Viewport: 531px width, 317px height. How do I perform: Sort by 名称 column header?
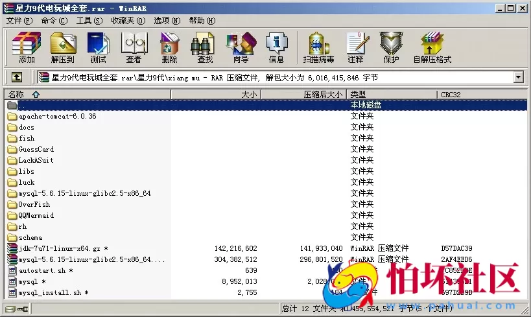tap(88, 95)
